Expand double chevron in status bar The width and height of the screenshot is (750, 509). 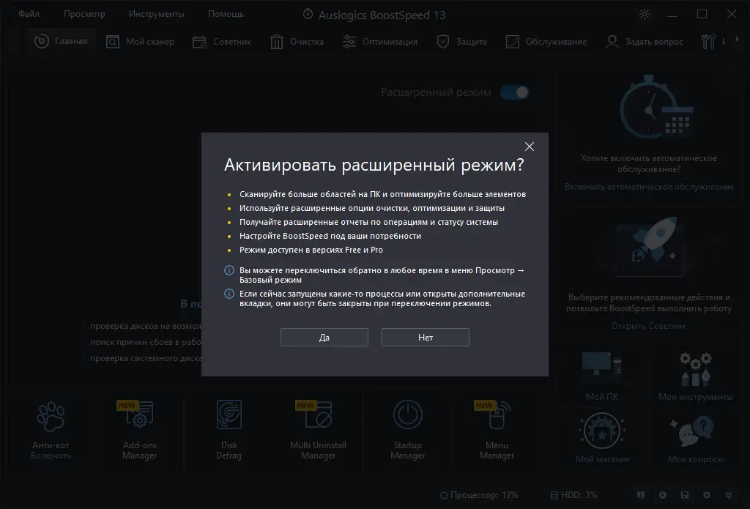click(729, 495)
